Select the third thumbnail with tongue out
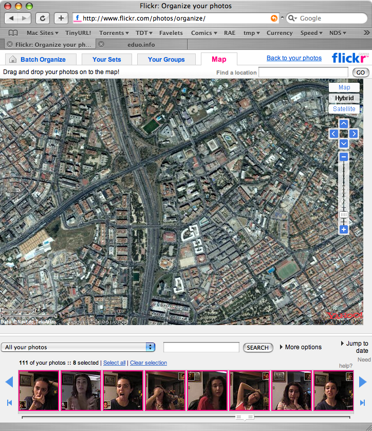Image resolution: width=372 pixels, height=431 pixels. point(123,390)
